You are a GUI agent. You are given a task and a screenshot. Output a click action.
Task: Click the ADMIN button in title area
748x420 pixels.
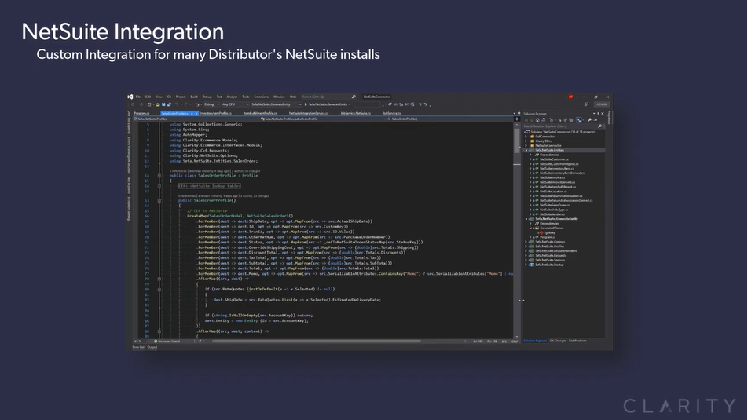pyautogui.click(x=602, y=104)
